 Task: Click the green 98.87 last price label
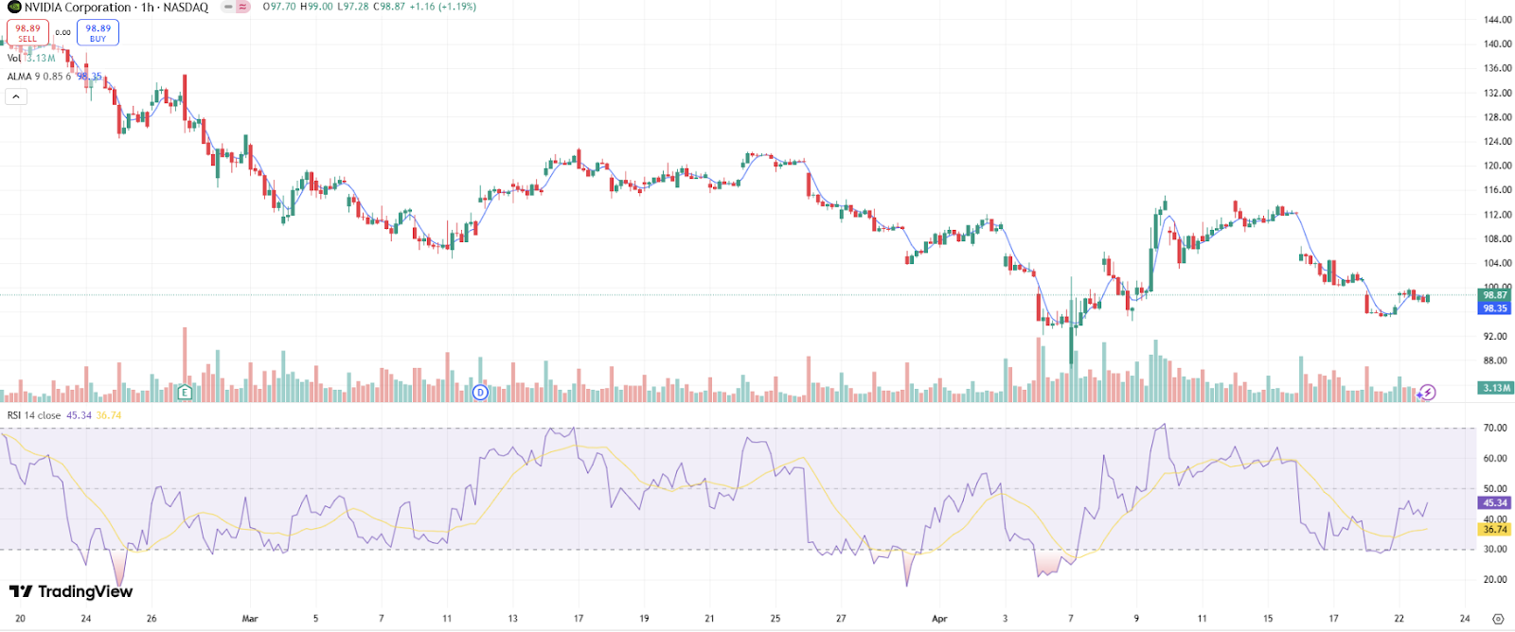(1495, 295)
